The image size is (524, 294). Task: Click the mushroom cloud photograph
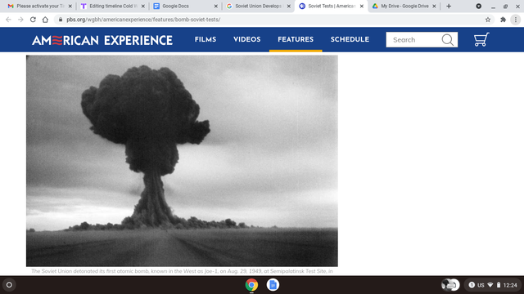click(182, 161)
